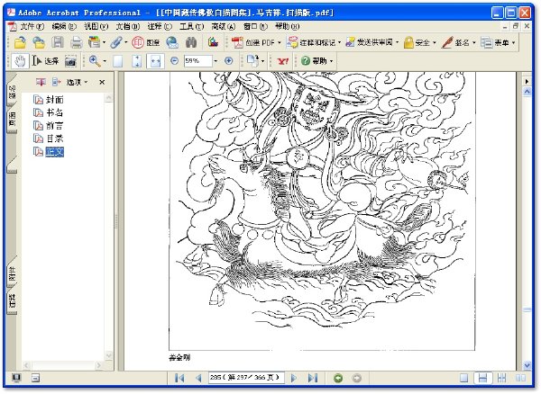Select the 前言 bookmark
541x394 pixels.
pos(54,126)
